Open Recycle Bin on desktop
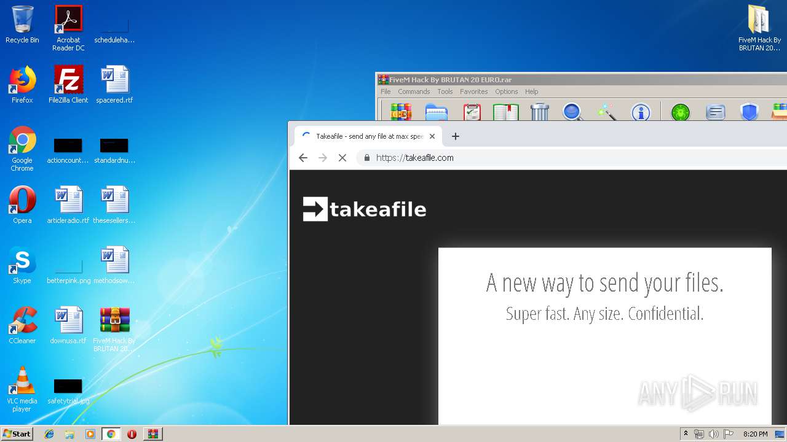787x442 pixels. (22, 25)
